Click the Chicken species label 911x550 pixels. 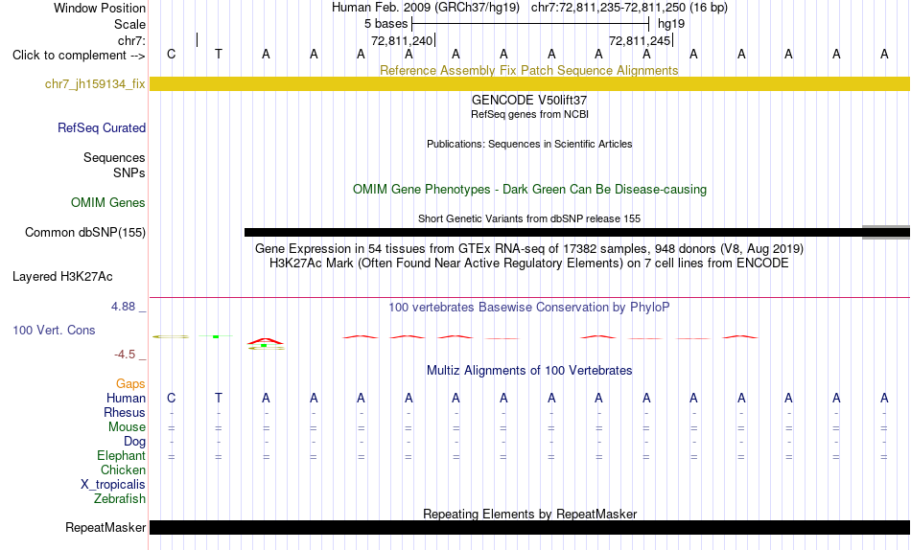click(x=123, y=470)
